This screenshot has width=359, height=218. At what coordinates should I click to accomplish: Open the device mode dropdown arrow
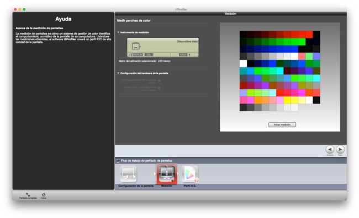point(189,55)
